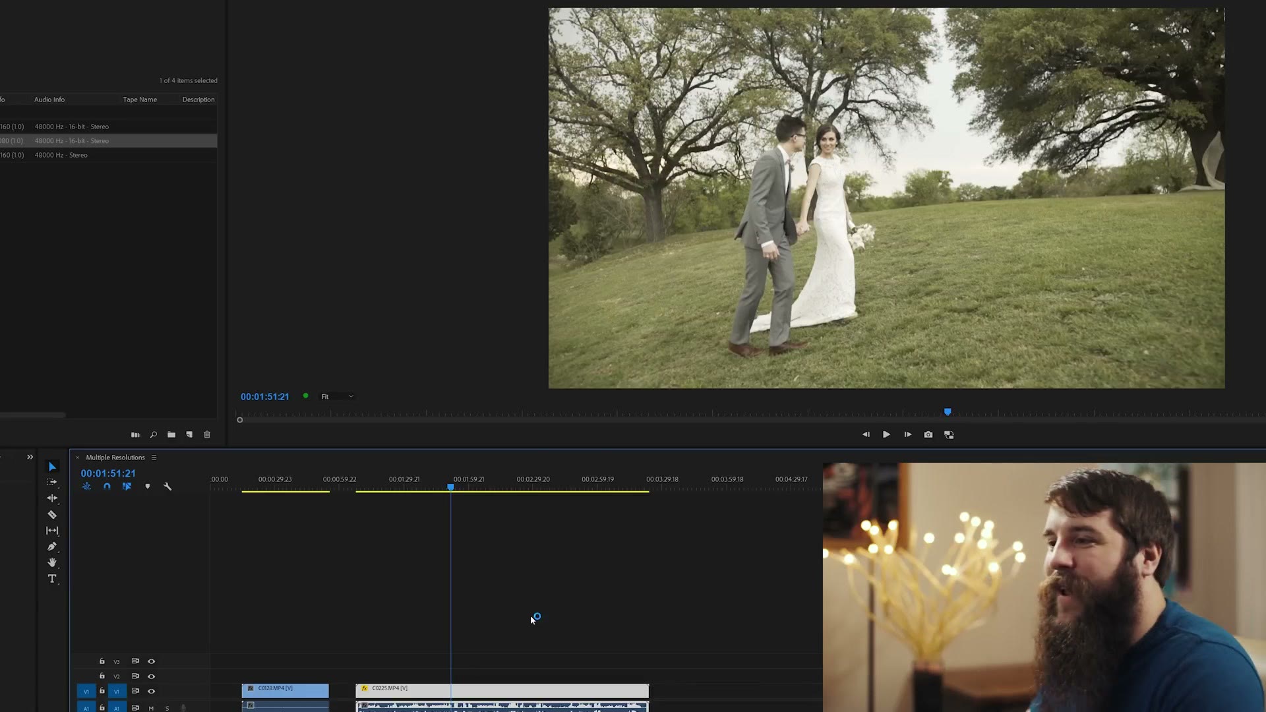1266x712 pixels.
Task: Select the Multiple Resolutions sequence tab
Action: tap(115, 458)
